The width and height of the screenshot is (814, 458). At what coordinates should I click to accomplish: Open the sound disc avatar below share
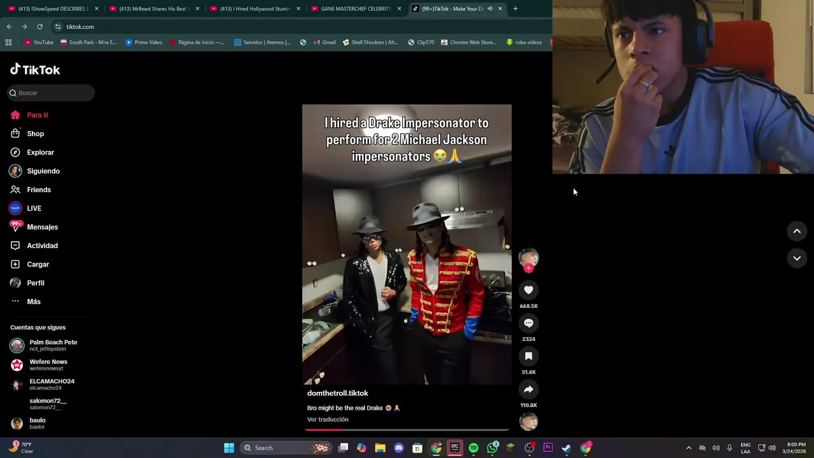tap(528, 422)
